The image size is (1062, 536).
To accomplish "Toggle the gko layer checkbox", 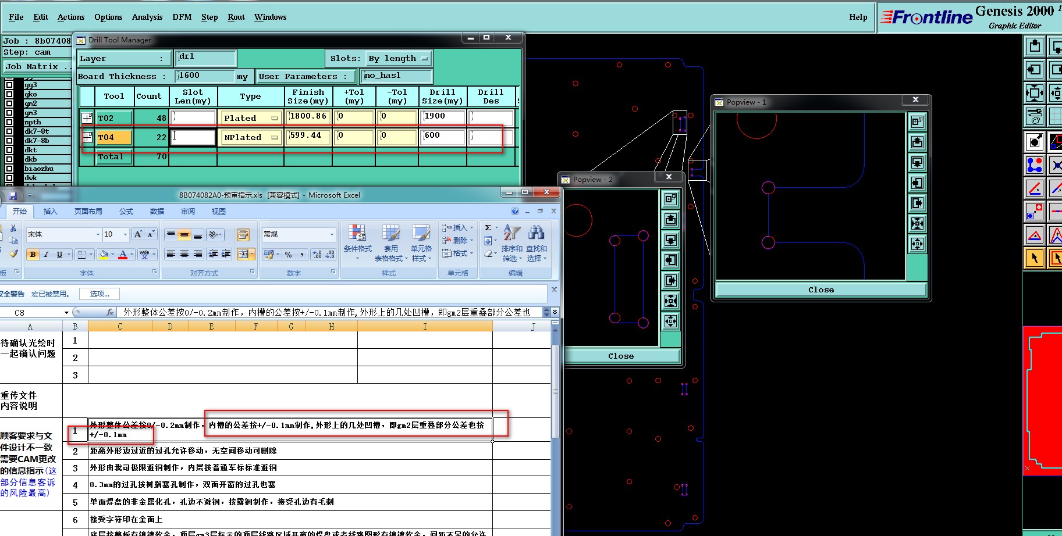I will pos(9,94).
